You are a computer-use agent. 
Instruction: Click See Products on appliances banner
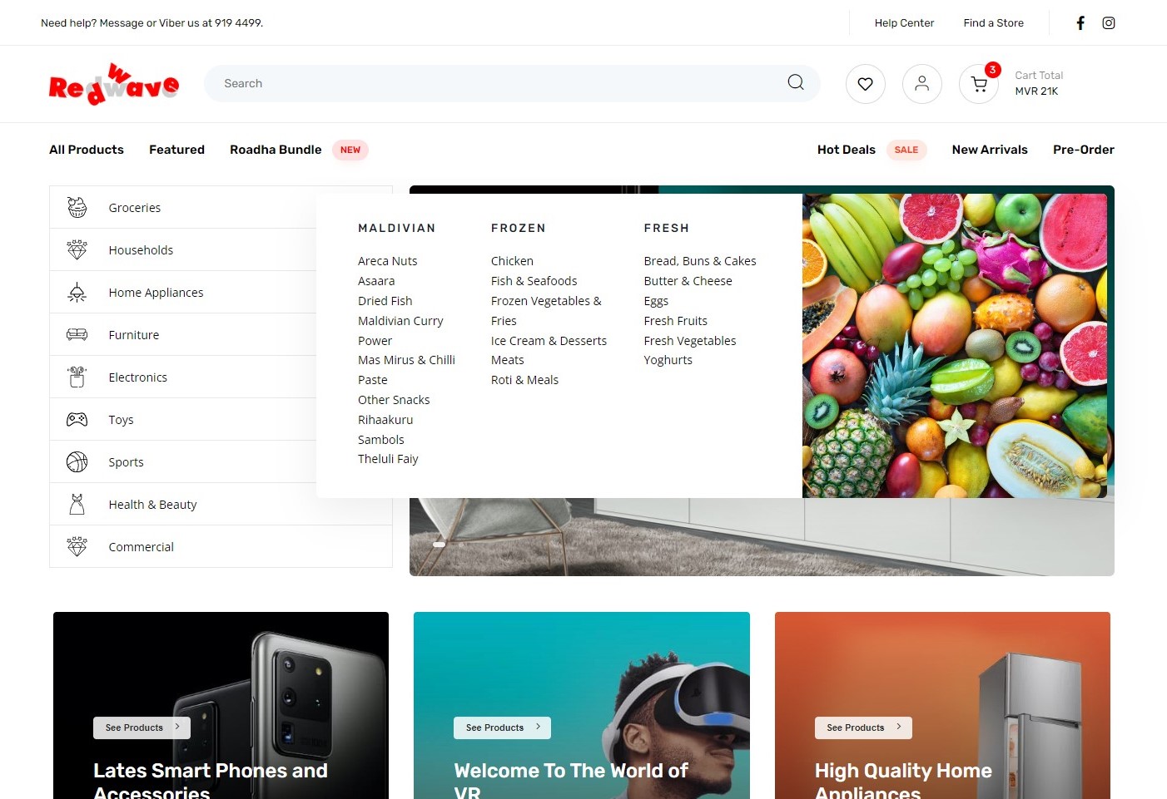[863, 727]
